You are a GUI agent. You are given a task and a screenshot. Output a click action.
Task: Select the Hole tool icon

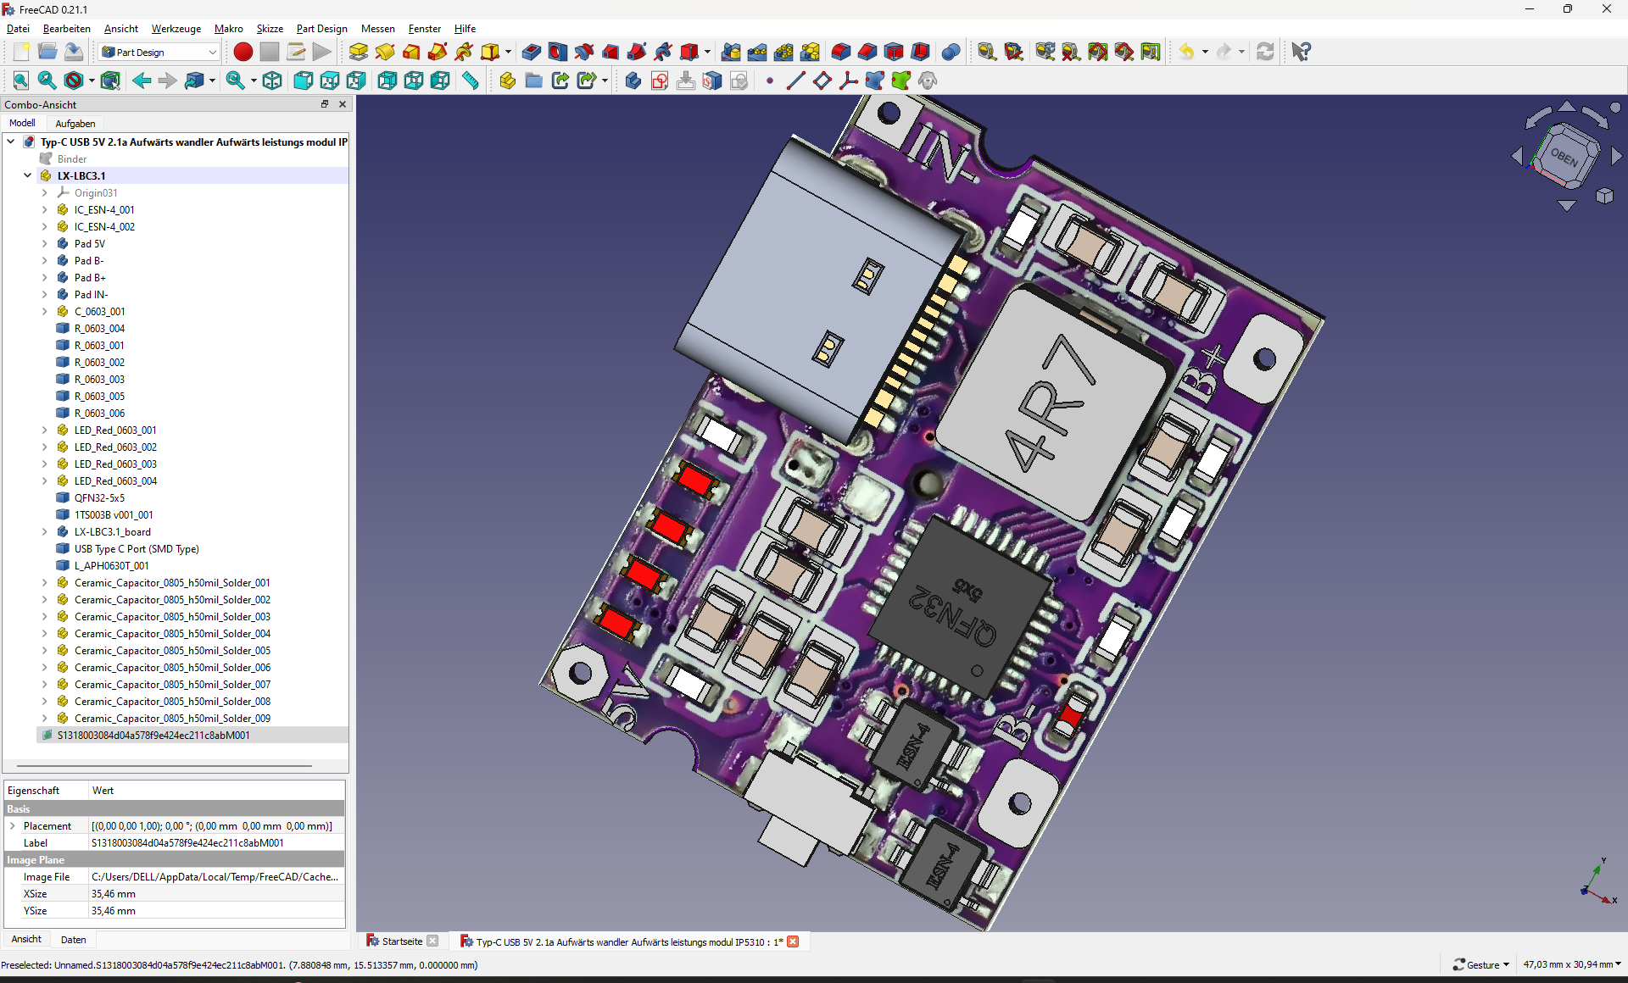558,52
